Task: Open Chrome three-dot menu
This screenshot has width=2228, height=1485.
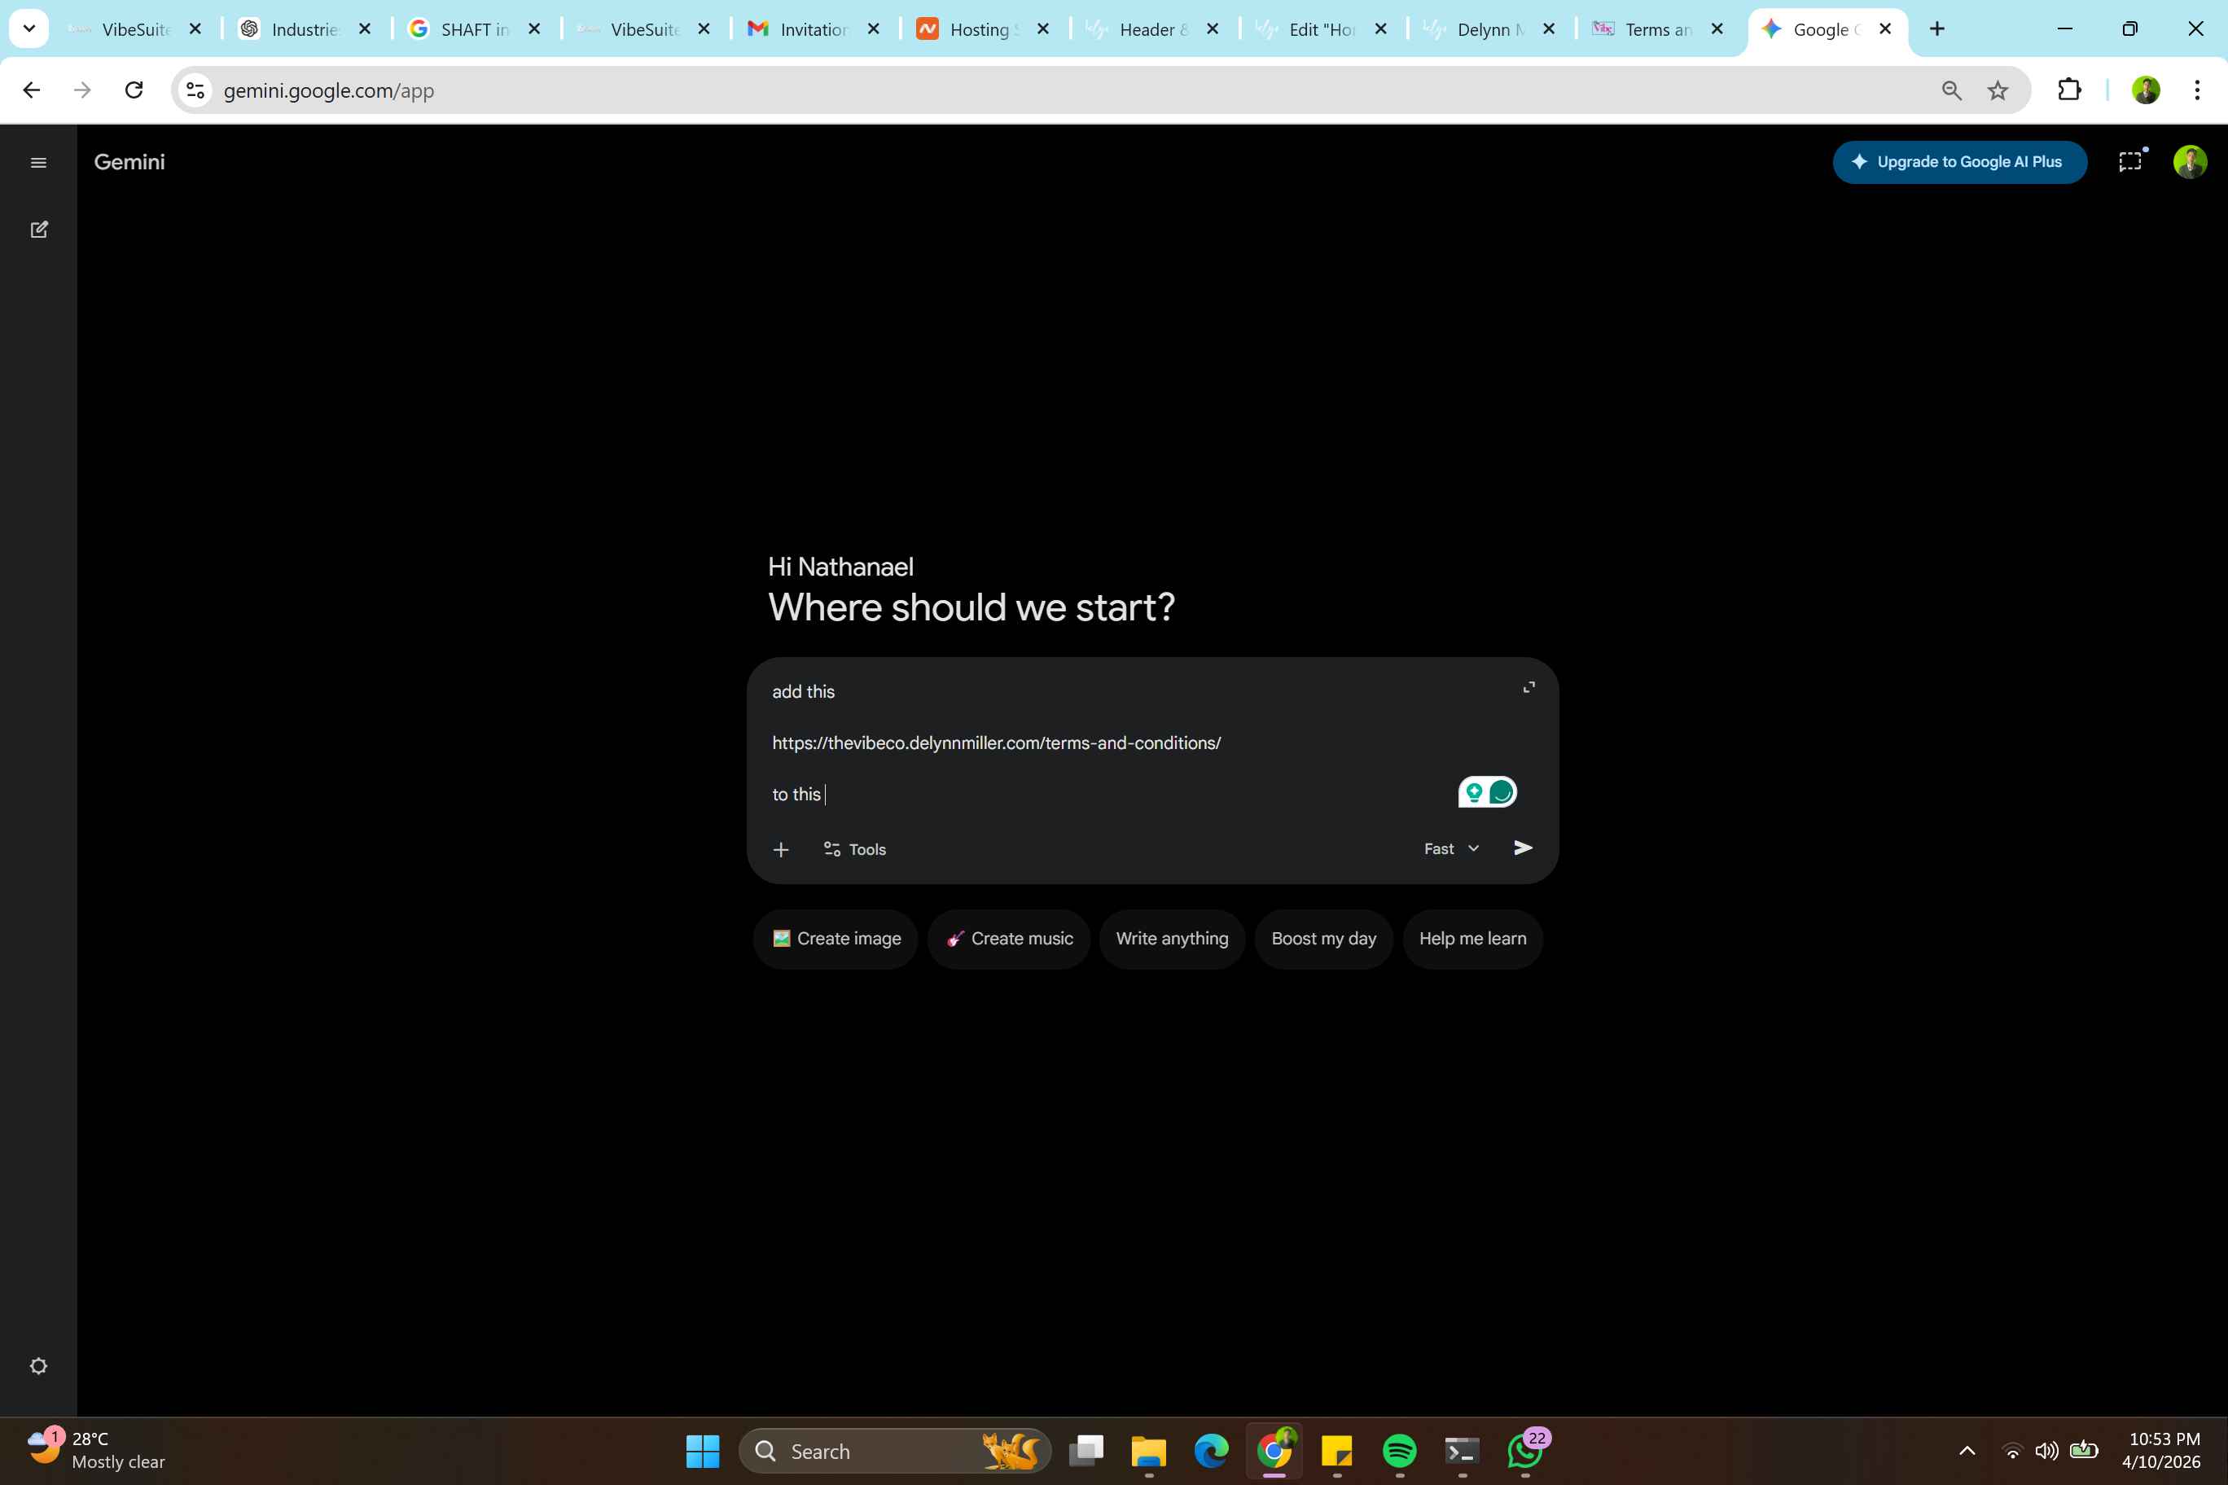Action: click(x=2197, y=90)
